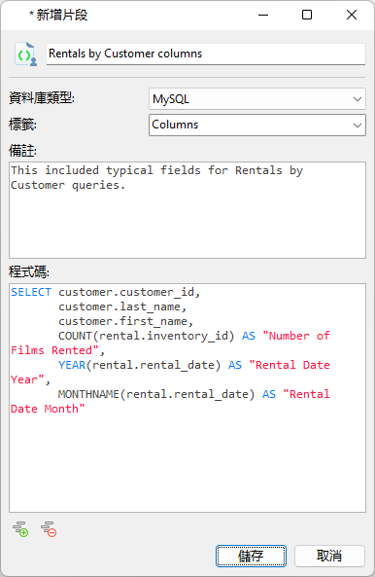The width and height of the screenshot is (375, 577).
Task: Click the snippet icon beside the name field
Action: point(25,54)
